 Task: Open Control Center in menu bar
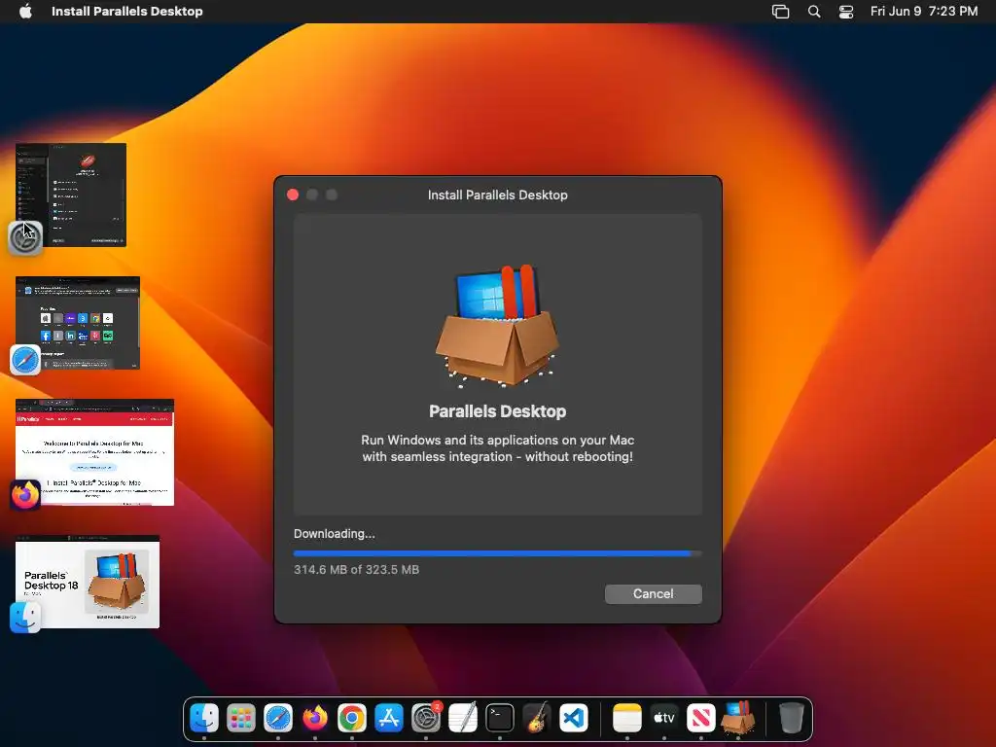point(846,12)
